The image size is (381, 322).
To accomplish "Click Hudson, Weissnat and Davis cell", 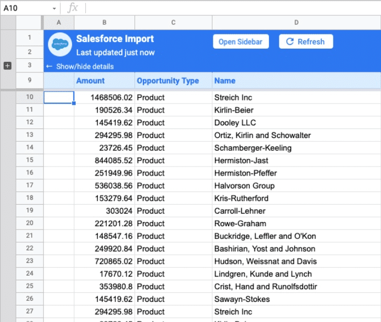I will [x=296, y=262].
